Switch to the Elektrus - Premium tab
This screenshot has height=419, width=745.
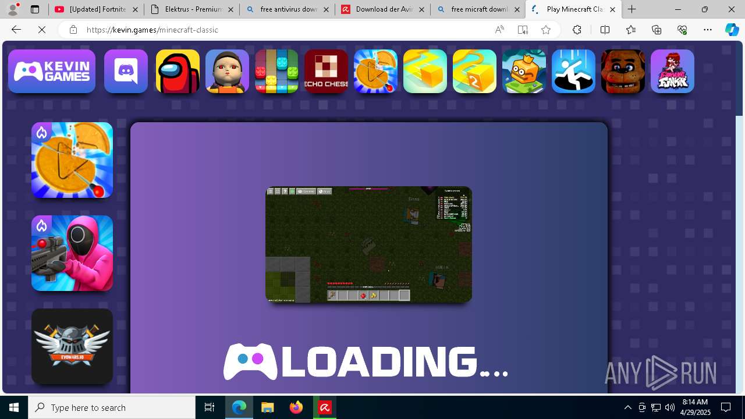(x=192, y=9)
